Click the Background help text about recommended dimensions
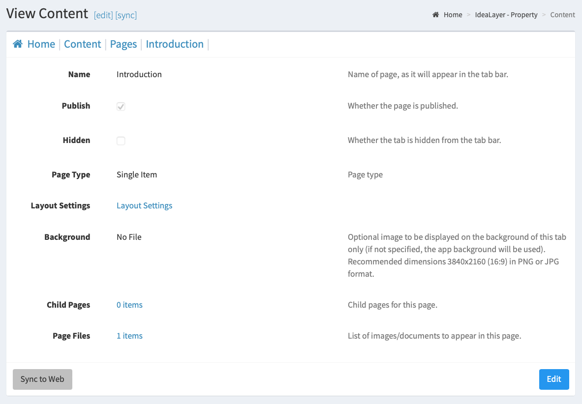The width and height of the screenshot is (582, 404). click(x=457, y=256)
